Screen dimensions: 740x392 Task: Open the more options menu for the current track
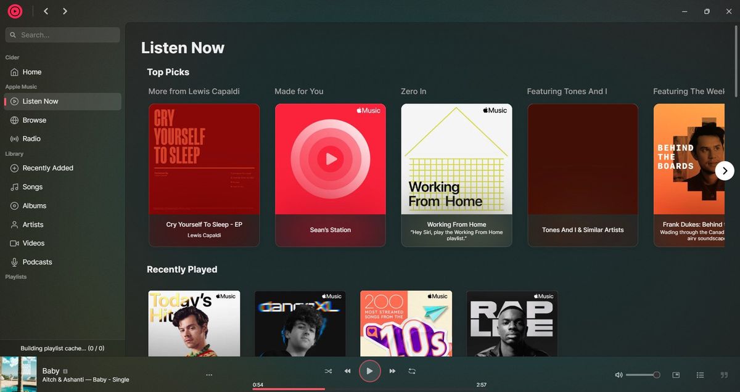[209, 374]
